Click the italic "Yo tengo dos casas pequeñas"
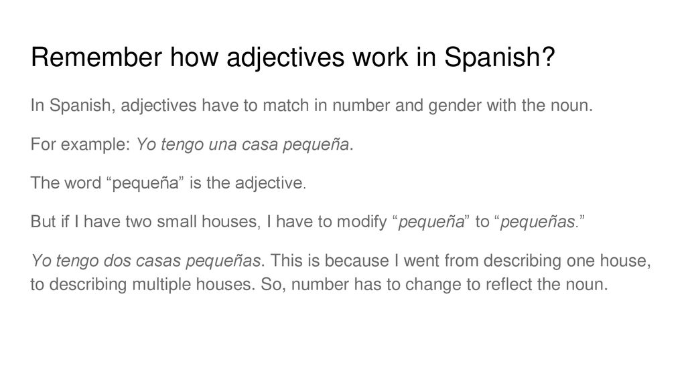 pyautogui.click(x=145, y=261)
